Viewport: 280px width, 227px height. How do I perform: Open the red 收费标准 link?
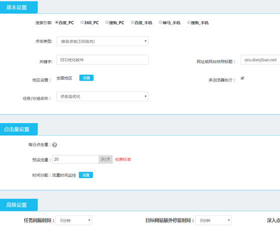(x=123, y=159)
